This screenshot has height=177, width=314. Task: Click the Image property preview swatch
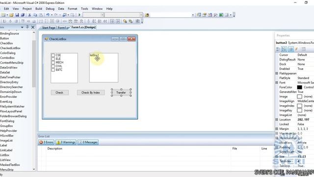[299, 96]
